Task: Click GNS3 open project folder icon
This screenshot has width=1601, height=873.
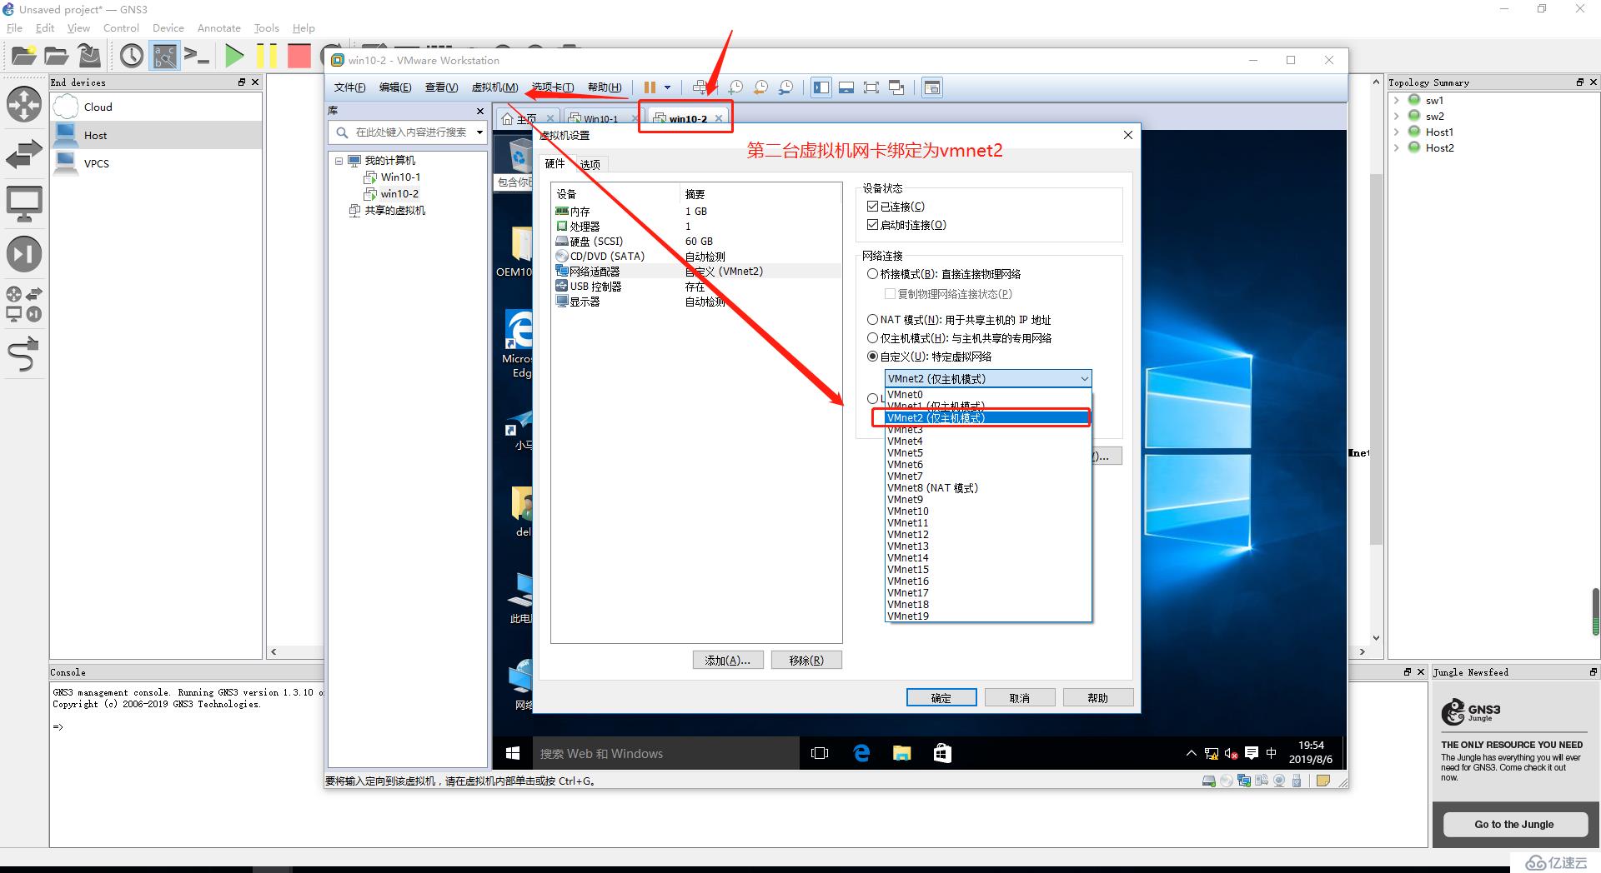Action: [56, 56]
